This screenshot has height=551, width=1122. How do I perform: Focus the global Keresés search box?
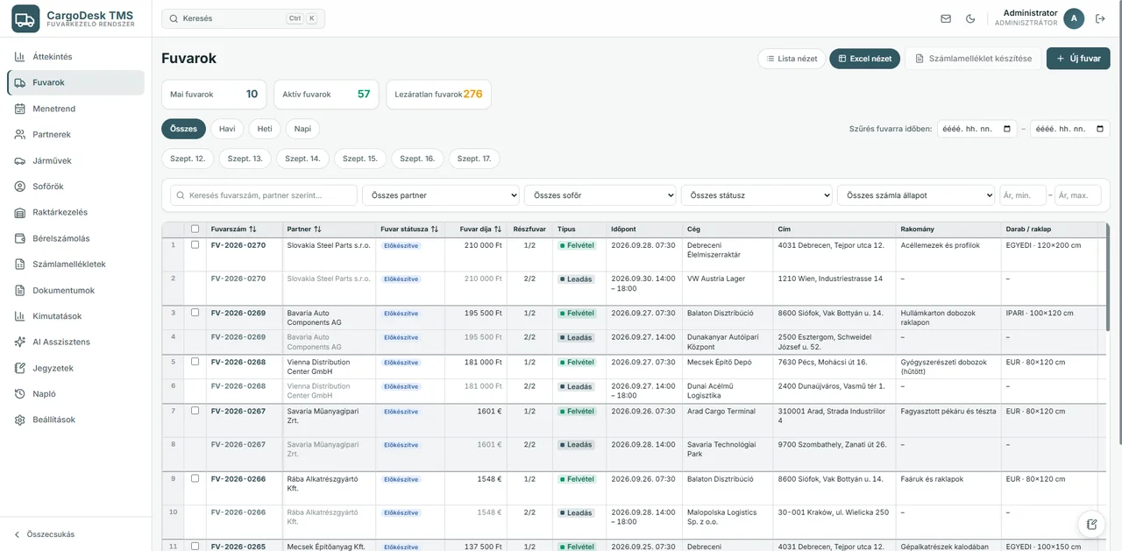(243, 18)
